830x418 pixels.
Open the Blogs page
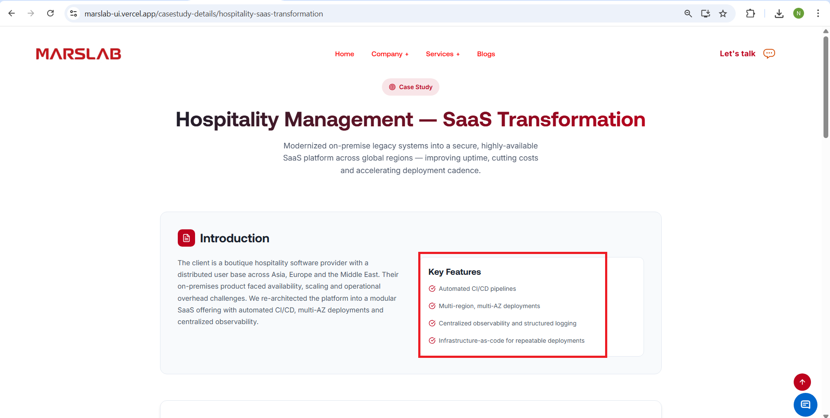pos(486,54)
